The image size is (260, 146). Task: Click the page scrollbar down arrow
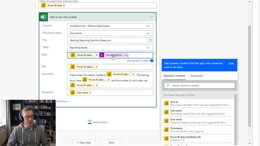pyautogui.click(x=249, y=144)
